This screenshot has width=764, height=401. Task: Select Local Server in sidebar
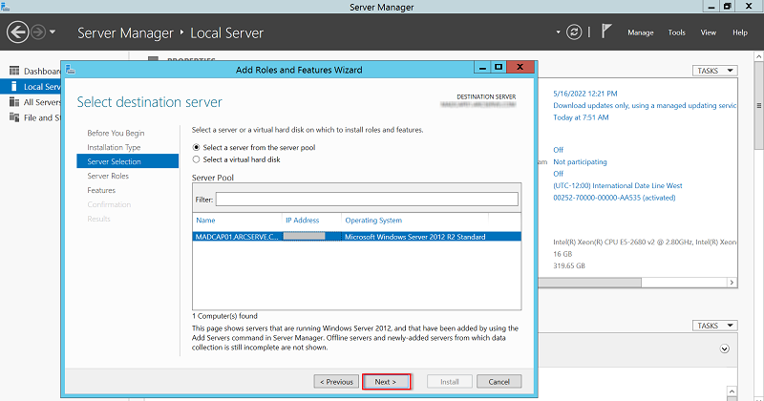tap(31, 87)
